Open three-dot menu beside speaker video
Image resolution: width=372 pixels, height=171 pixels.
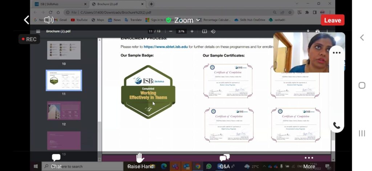click(337, 53)
